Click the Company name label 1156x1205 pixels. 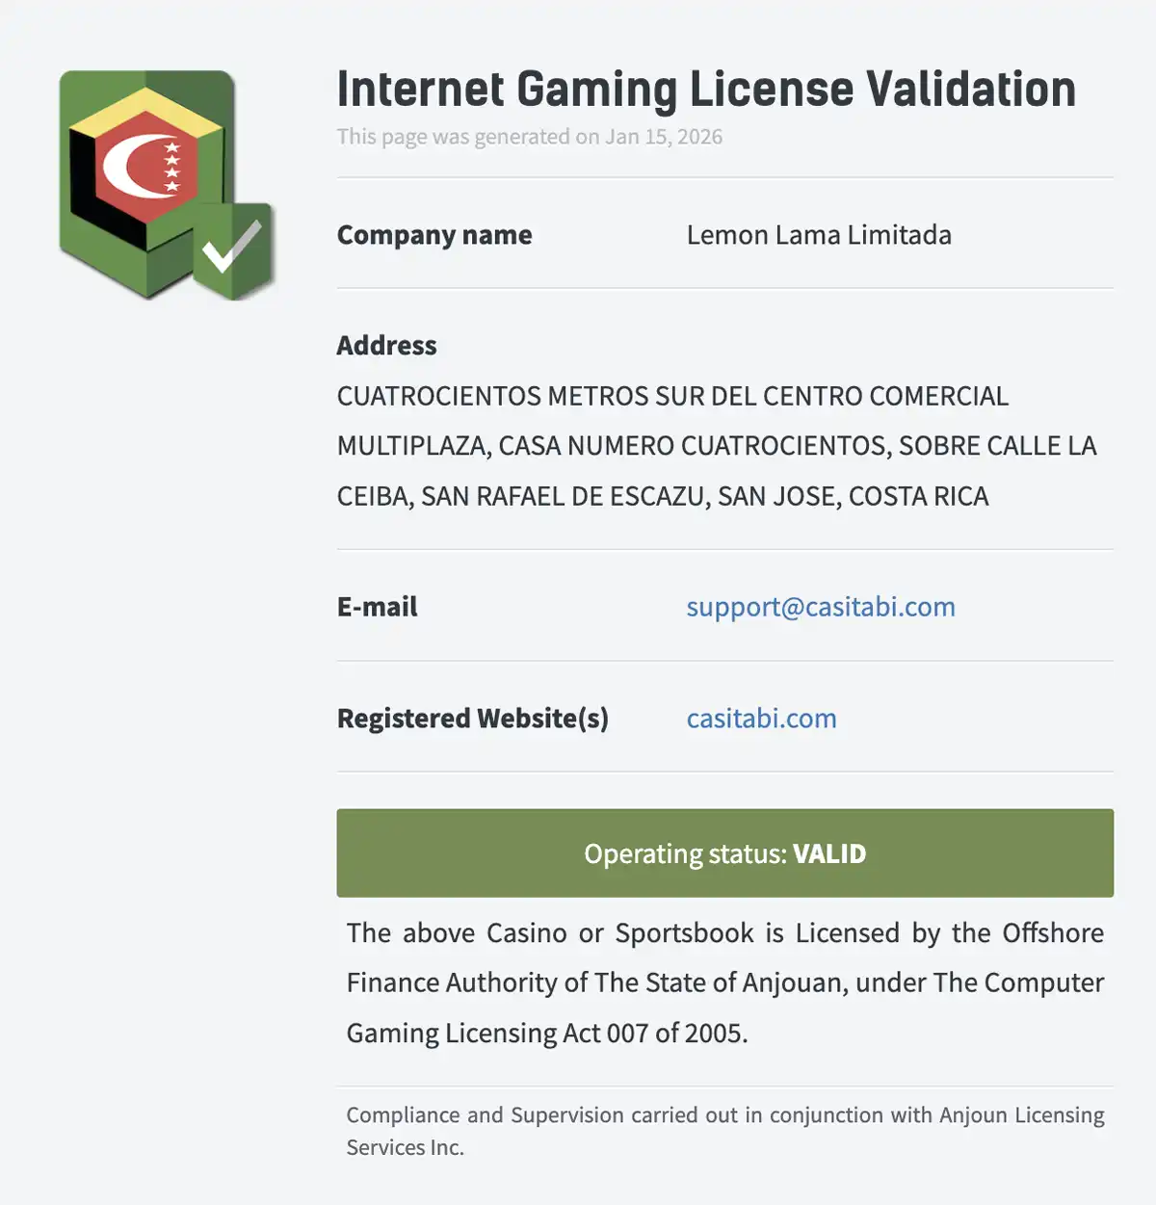[x=434, y=235]
